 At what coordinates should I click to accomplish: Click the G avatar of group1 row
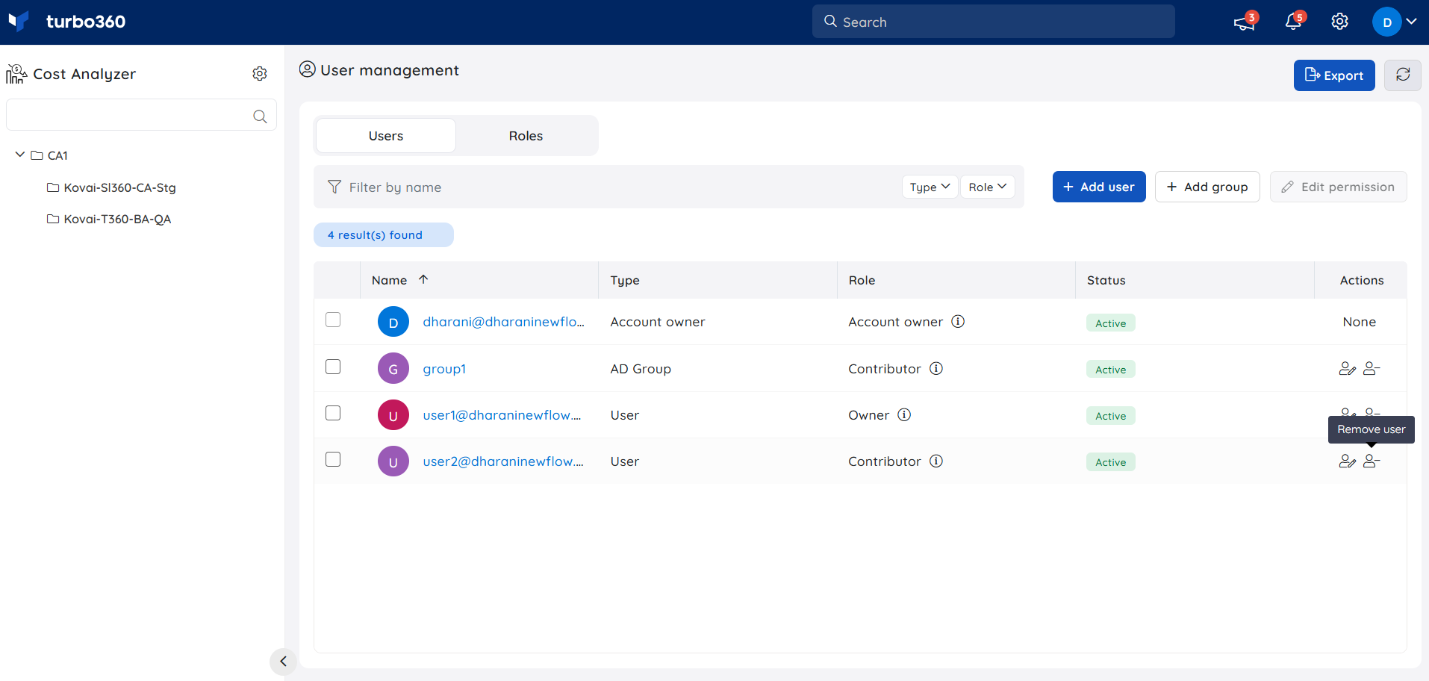pos(393,368)
